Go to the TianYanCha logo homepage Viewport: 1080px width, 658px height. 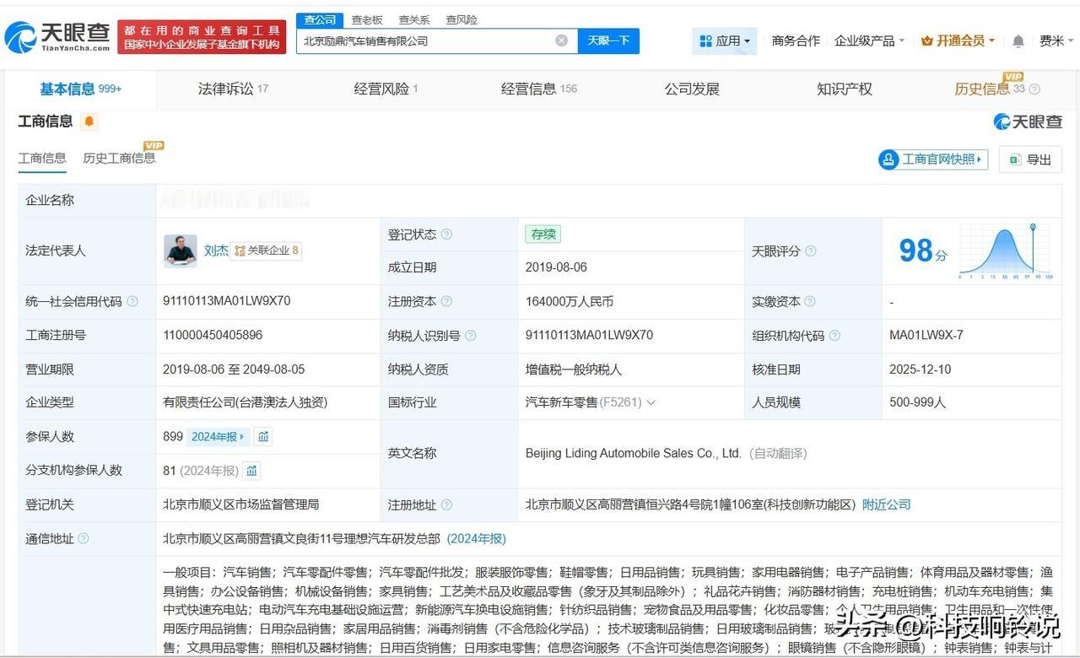(57, 37)
